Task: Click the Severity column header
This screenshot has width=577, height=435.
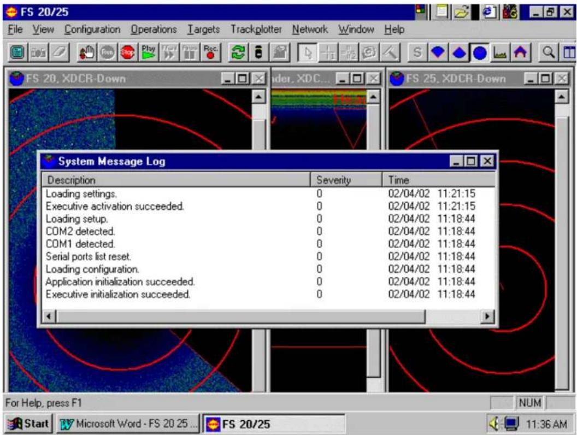Action: [346, 180]
